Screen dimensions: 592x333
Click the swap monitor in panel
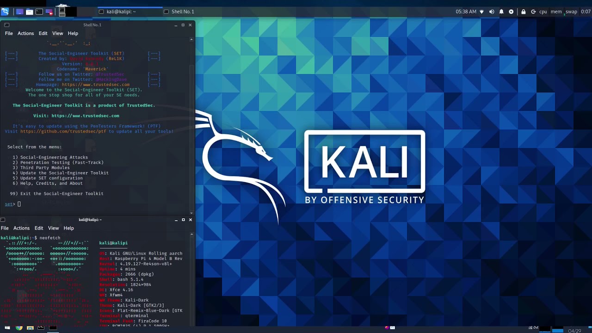coord(571,12)
